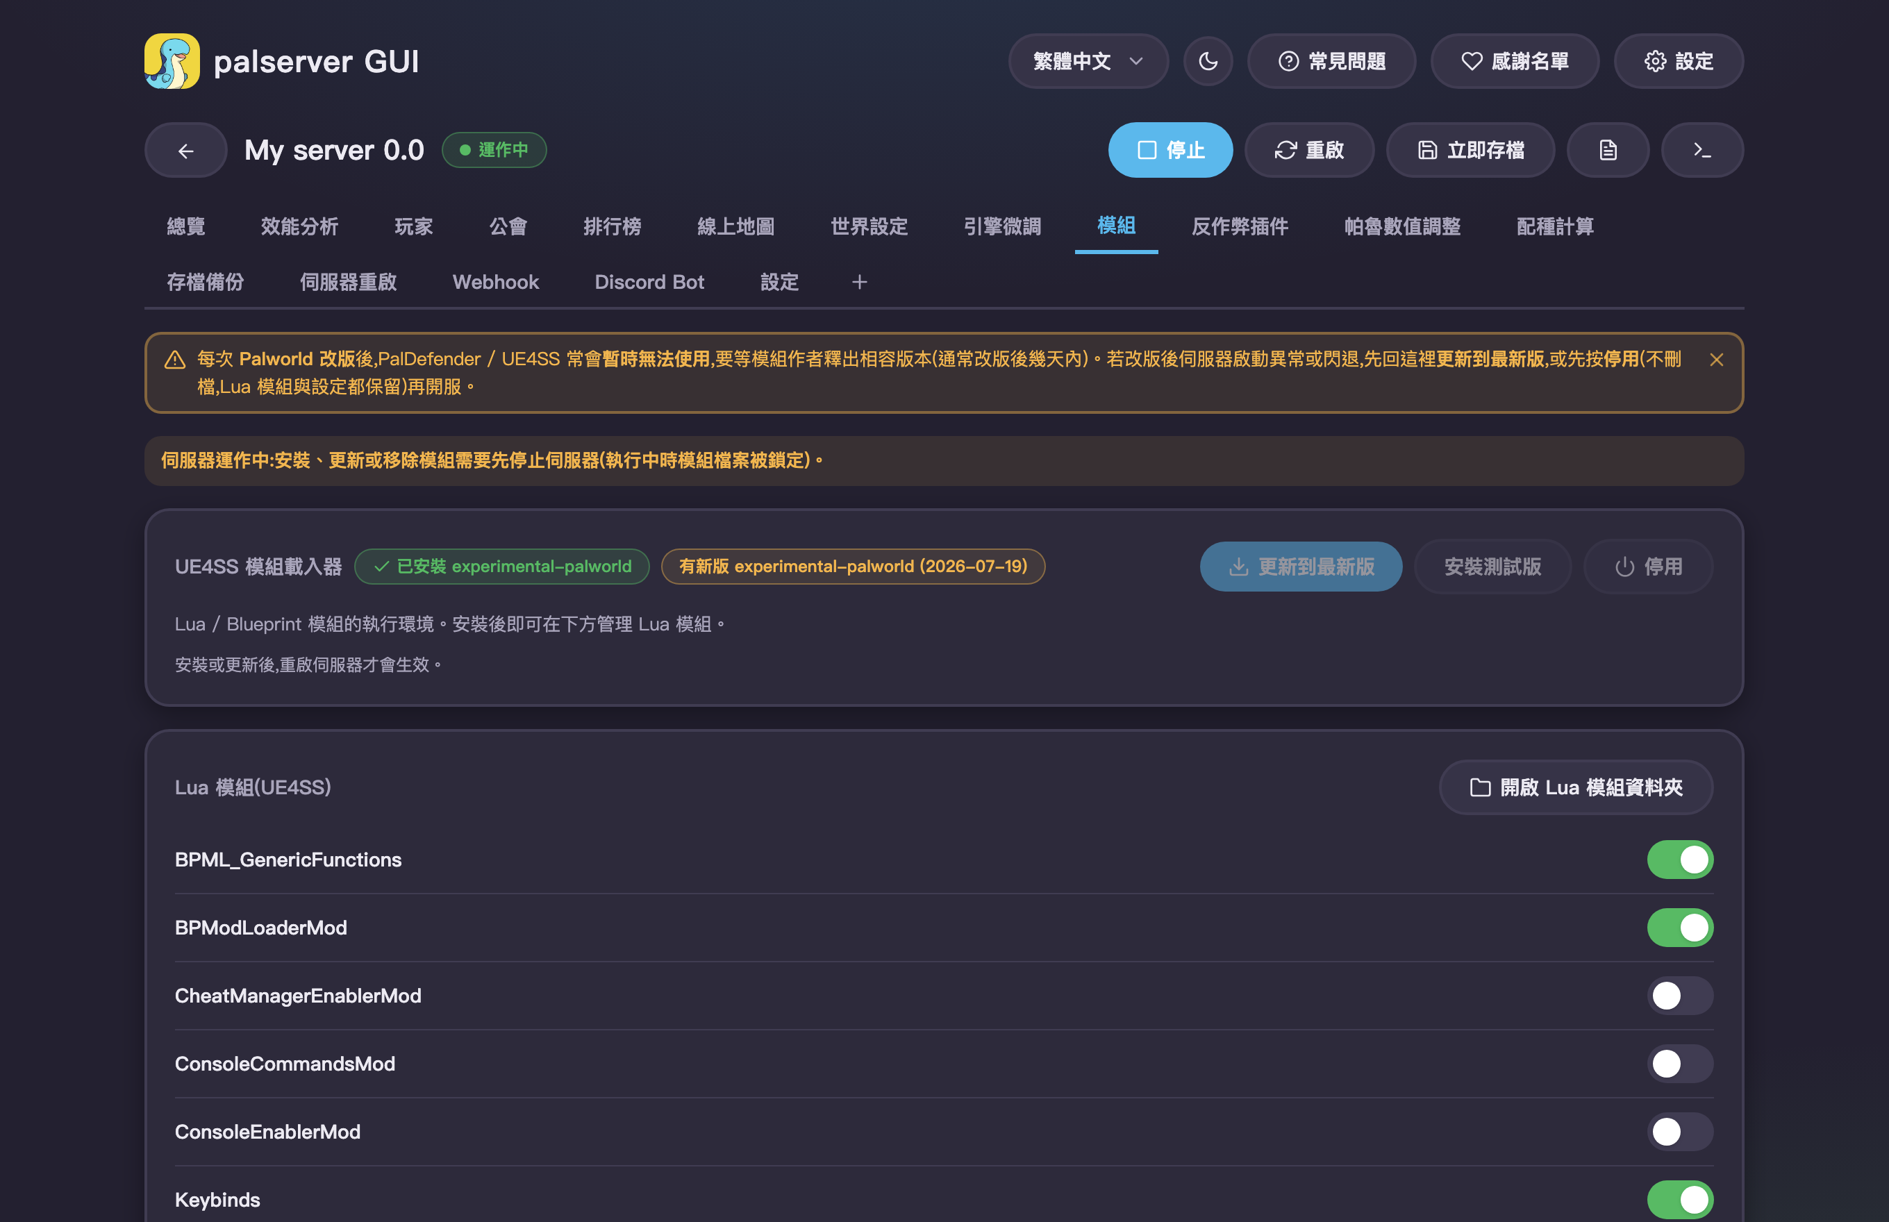
Task: Go back with the left arrow button
Action: (x=185, y=150)
